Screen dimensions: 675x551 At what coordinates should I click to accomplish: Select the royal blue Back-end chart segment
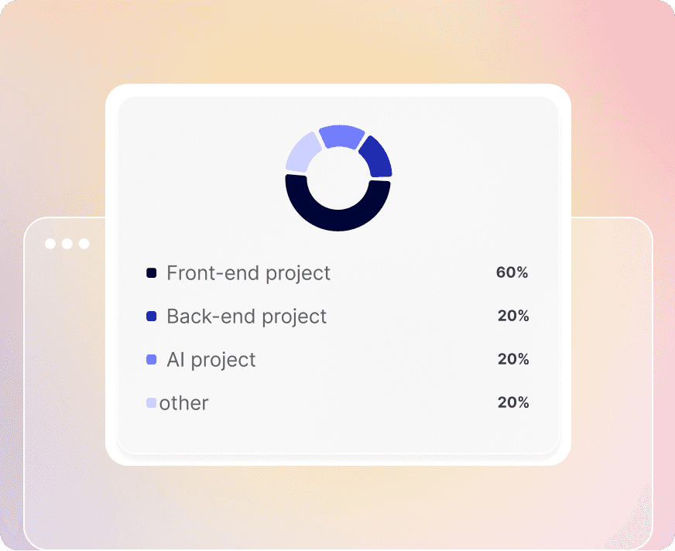tap(378, 158)
